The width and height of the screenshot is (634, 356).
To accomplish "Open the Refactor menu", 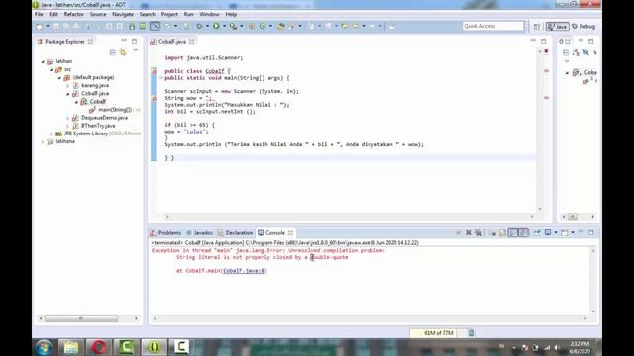I will [x=74, y=14].
